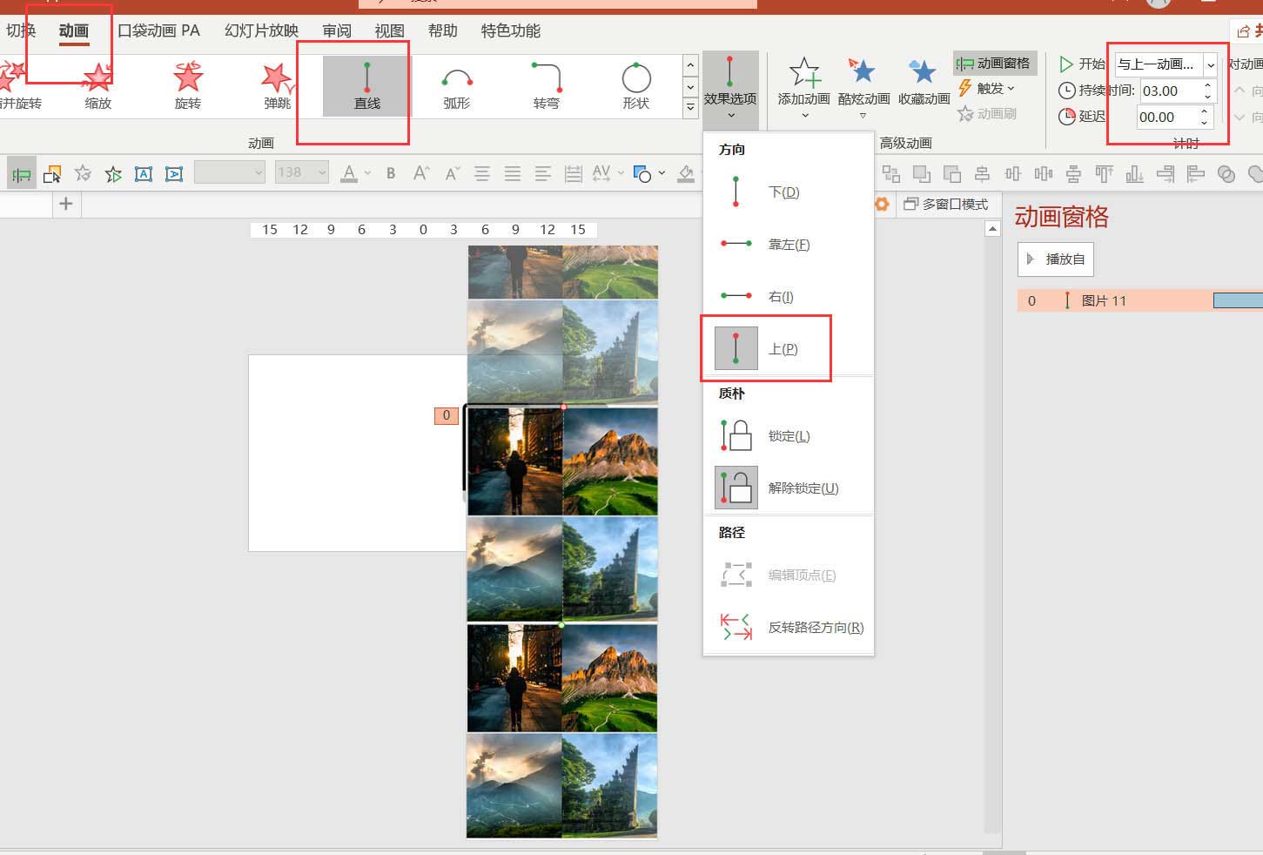Screen dimensions: 1263x855
Task: Switch to the 幻灯片放映 tab
Action: pyautogui.click(x=261, y=30)
